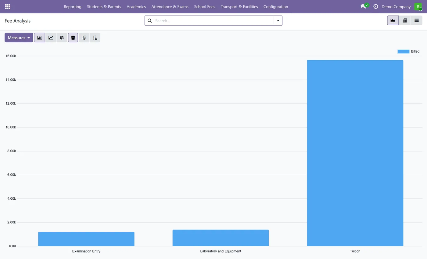The image size is (427, 259).
Task: Toggle stacked chart mode
Action: (73, 38)
